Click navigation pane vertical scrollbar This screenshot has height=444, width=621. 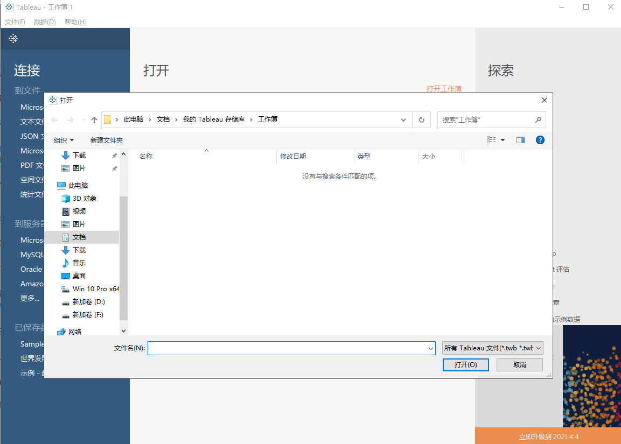(x=123, y=258)
